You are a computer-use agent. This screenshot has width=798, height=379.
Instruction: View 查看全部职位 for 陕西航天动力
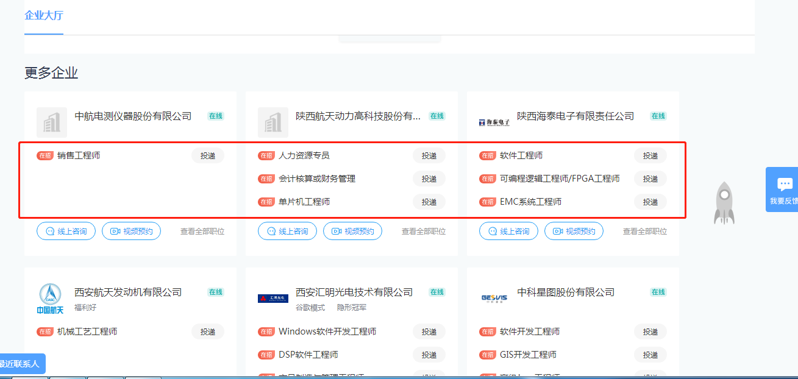pyautogui.click(x=423, y=232)
